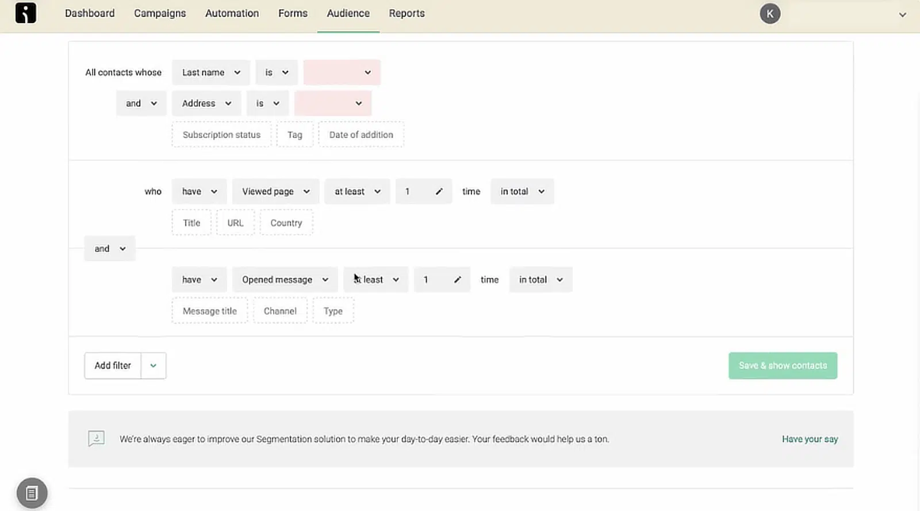920x511 pixels.
Task: Open the help document icon at bottom left
Action: [32, 493]
